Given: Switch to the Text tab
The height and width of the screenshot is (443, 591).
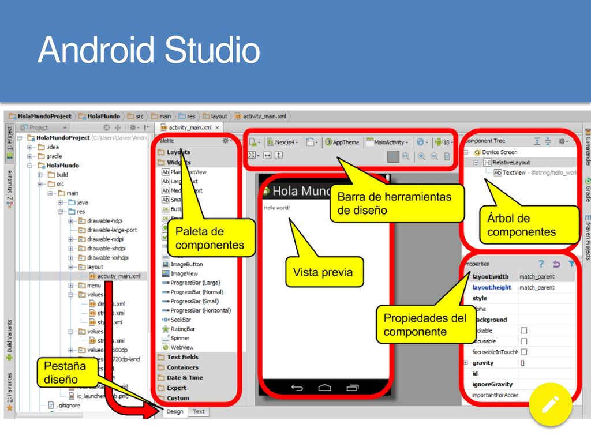Looking at the screenshot, I should click(199, 411).
